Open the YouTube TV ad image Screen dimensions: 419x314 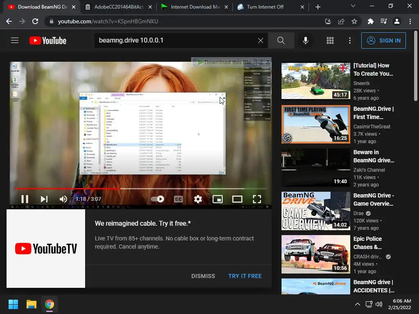tap(46, 248)
